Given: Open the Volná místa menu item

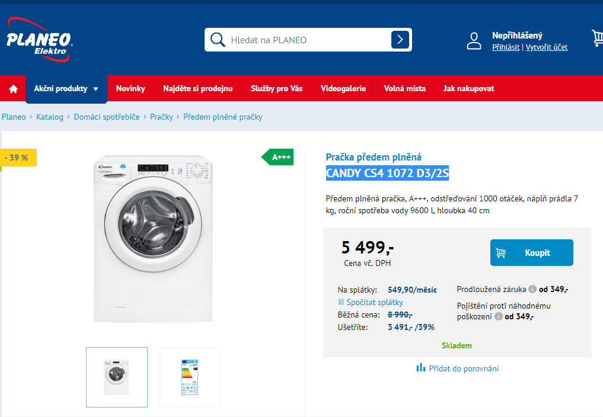Looking at the screenshot, I should tap(404, 88).
